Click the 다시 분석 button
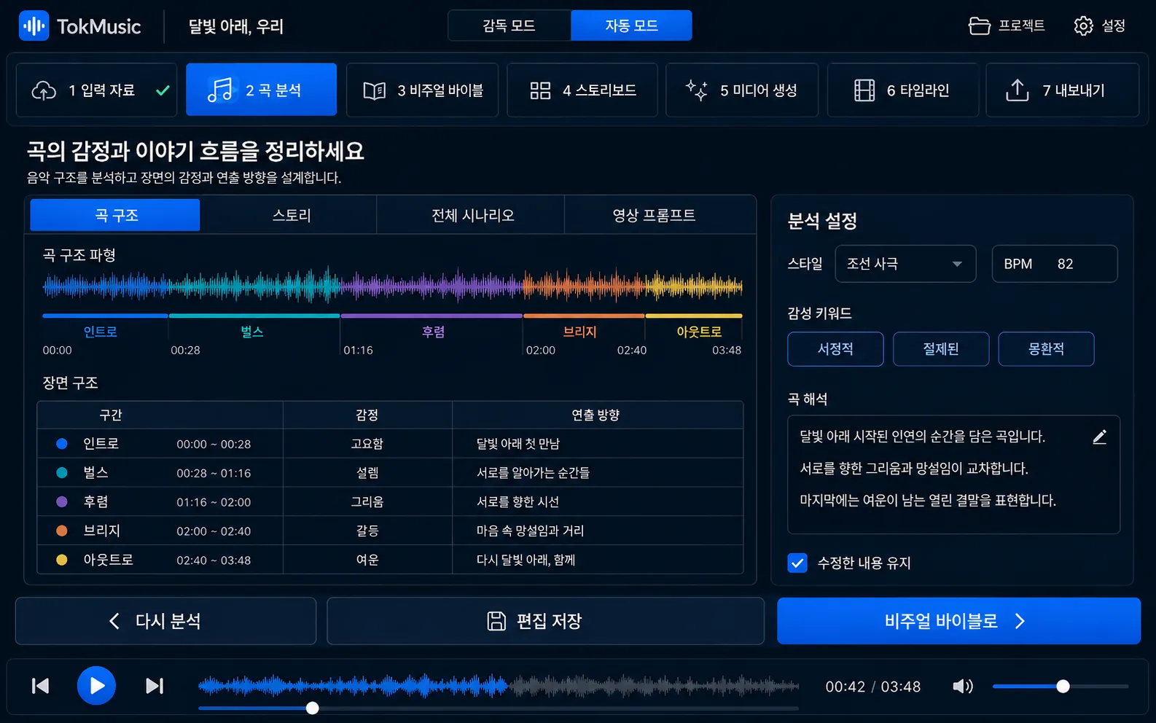1156x723 pixels. click(165, 621)
